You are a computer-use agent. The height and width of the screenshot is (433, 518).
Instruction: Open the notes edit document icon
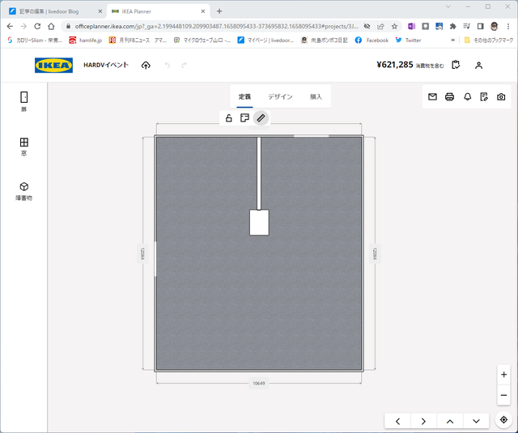484,97
